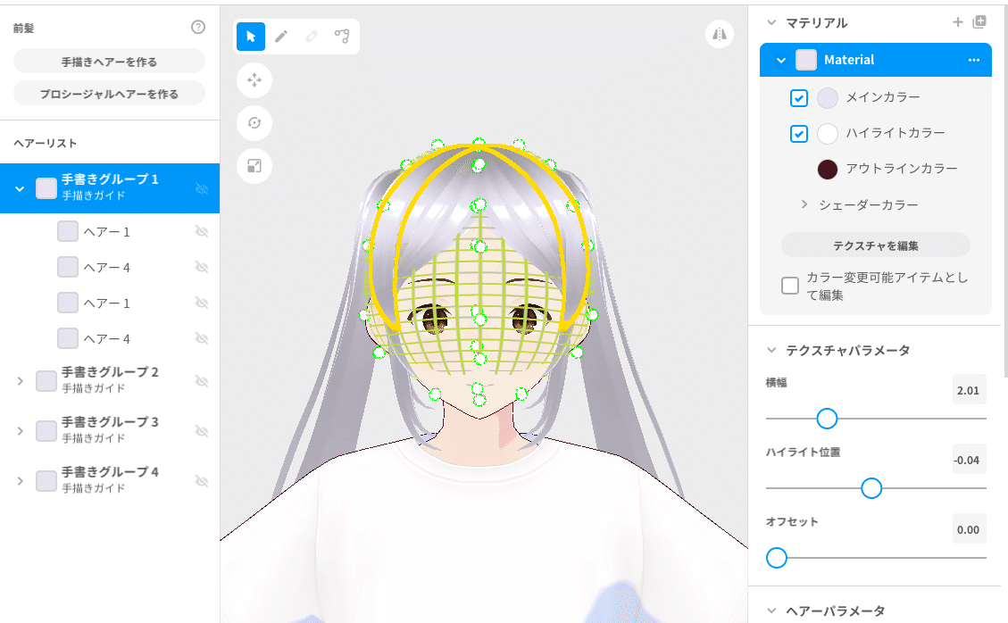Uncheck the メインカラー checkbox
Image resolution: width=1008 pixels, height=623 pixels.
coord(799,97)
